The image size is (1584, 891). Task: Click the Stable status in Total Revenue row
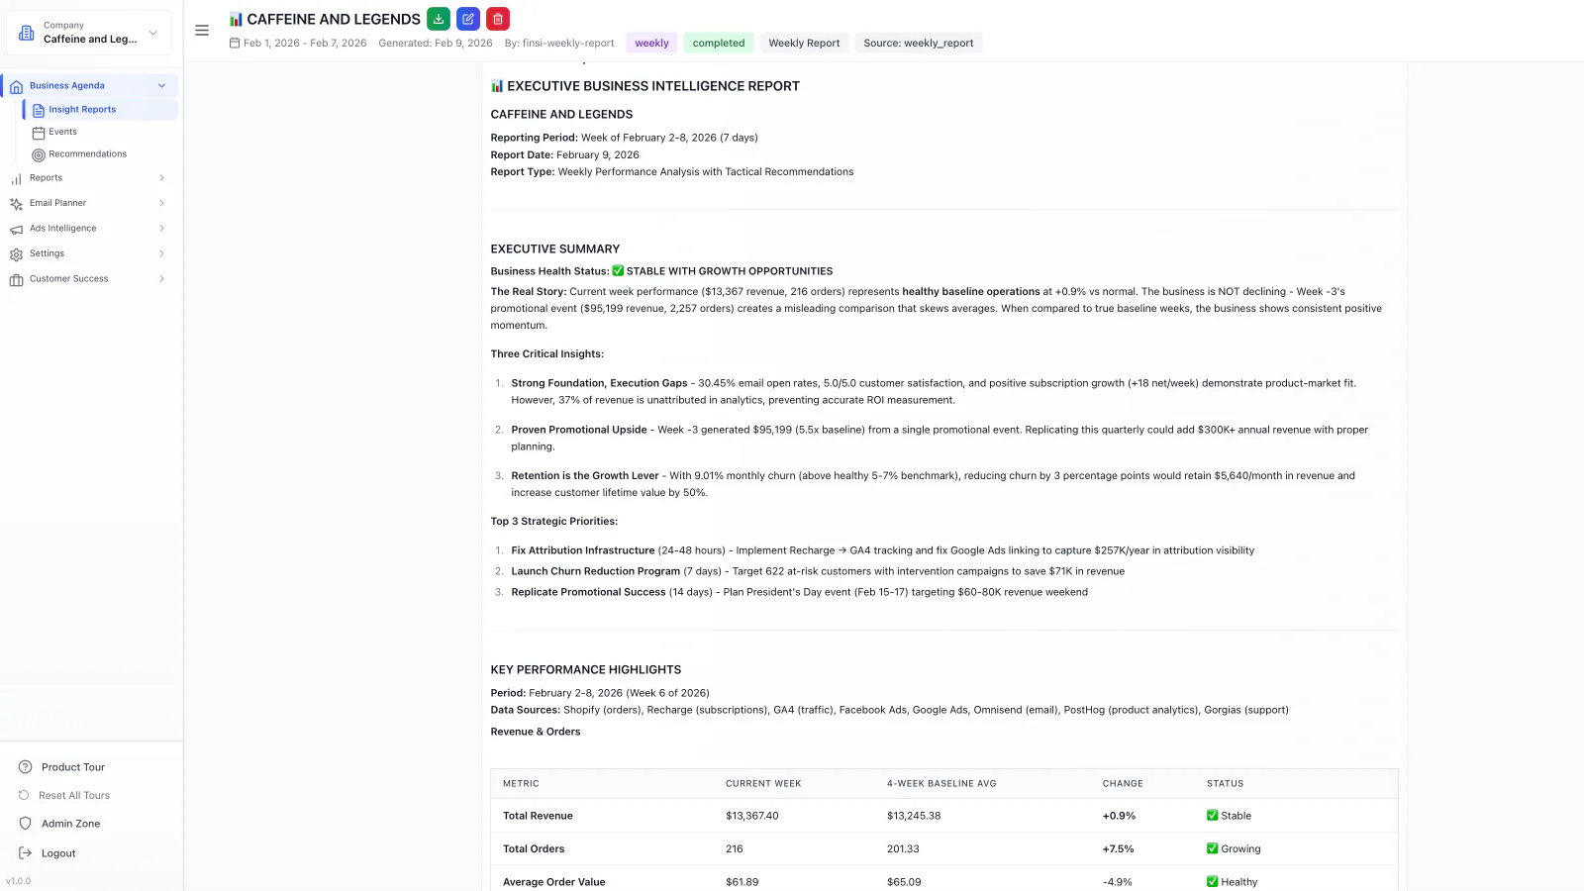1229,816
